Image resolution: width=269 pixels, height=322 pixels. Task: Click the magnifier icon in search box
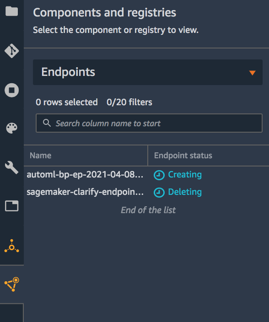tap(47, 123)
